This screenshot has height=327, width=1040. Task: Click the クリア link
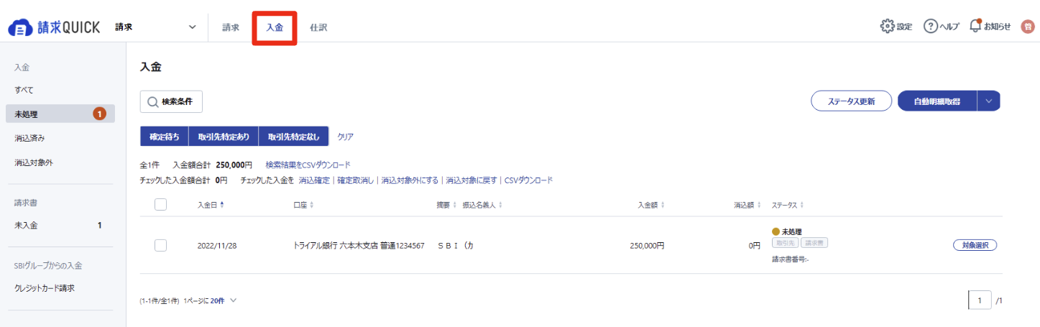346,136
